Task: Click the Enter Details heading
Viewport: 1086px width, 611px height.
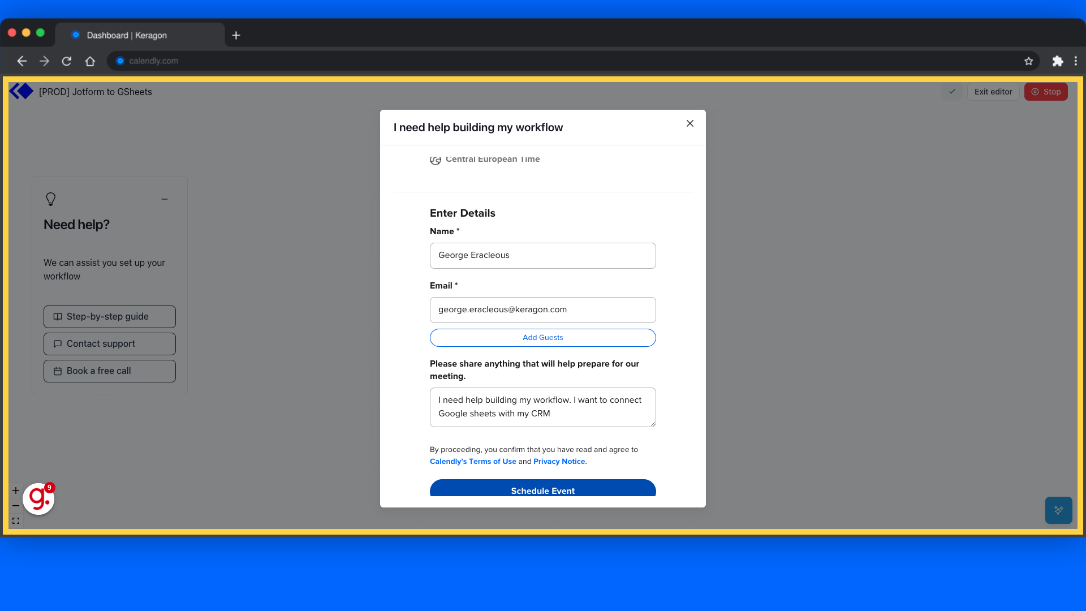Action: click(x=463, y=213)
